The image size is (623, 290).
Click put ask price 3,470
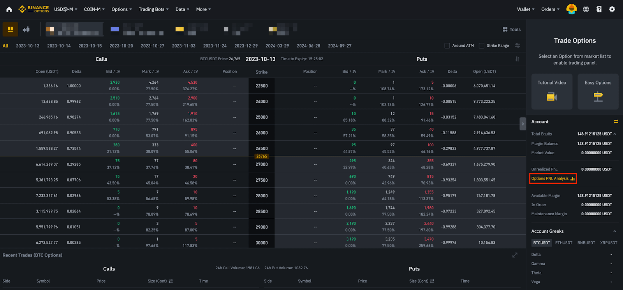point(429,239)
